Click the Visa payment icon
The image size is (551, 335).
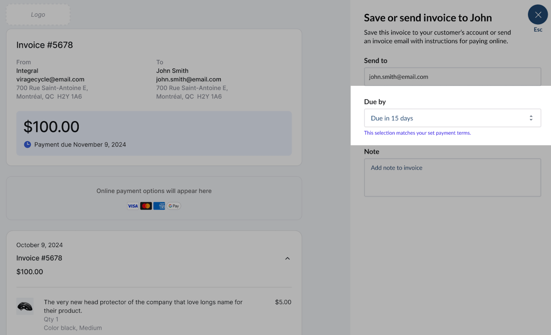(133, 205)
